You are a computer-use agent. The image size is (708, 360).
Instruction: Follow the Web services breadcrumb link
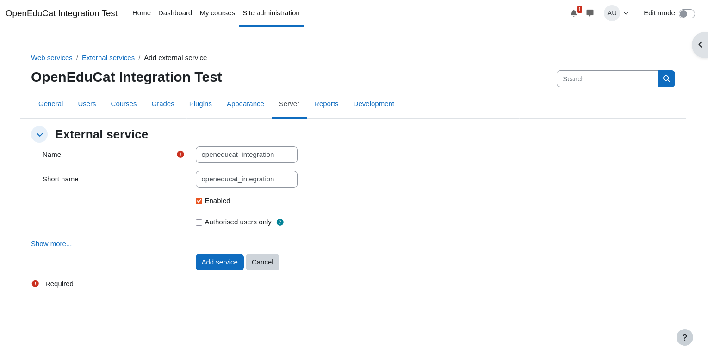click(x=52, y=58)
